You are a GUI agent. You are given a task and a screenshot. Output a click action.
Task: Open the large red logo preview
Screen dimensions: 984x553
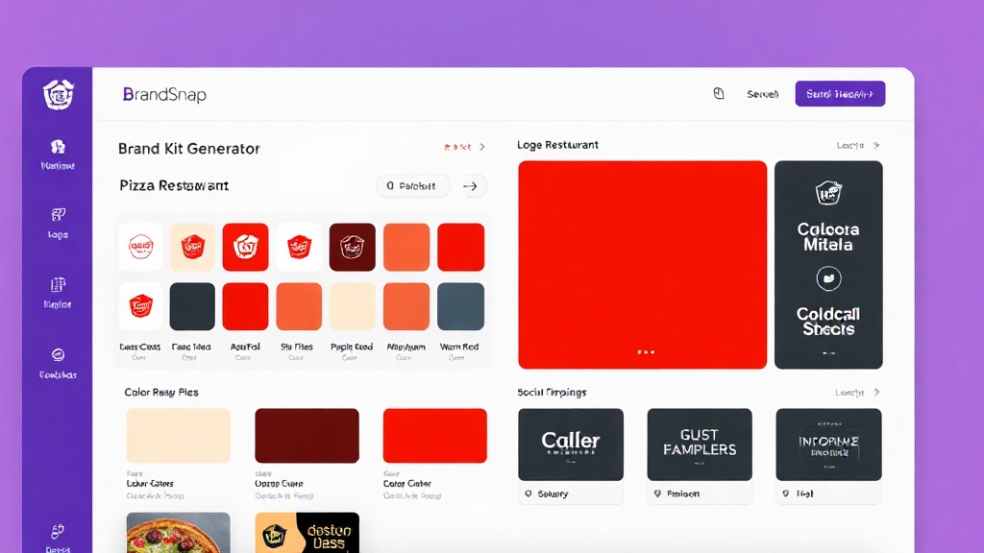(643, 265)
